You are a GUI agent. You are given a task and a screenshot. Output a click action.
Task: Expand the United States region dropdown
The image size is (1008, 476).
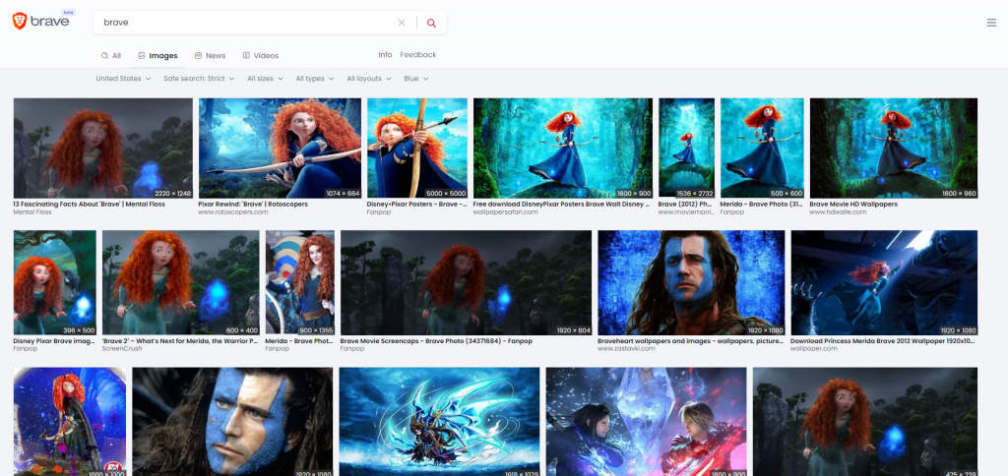coord(123,79)
